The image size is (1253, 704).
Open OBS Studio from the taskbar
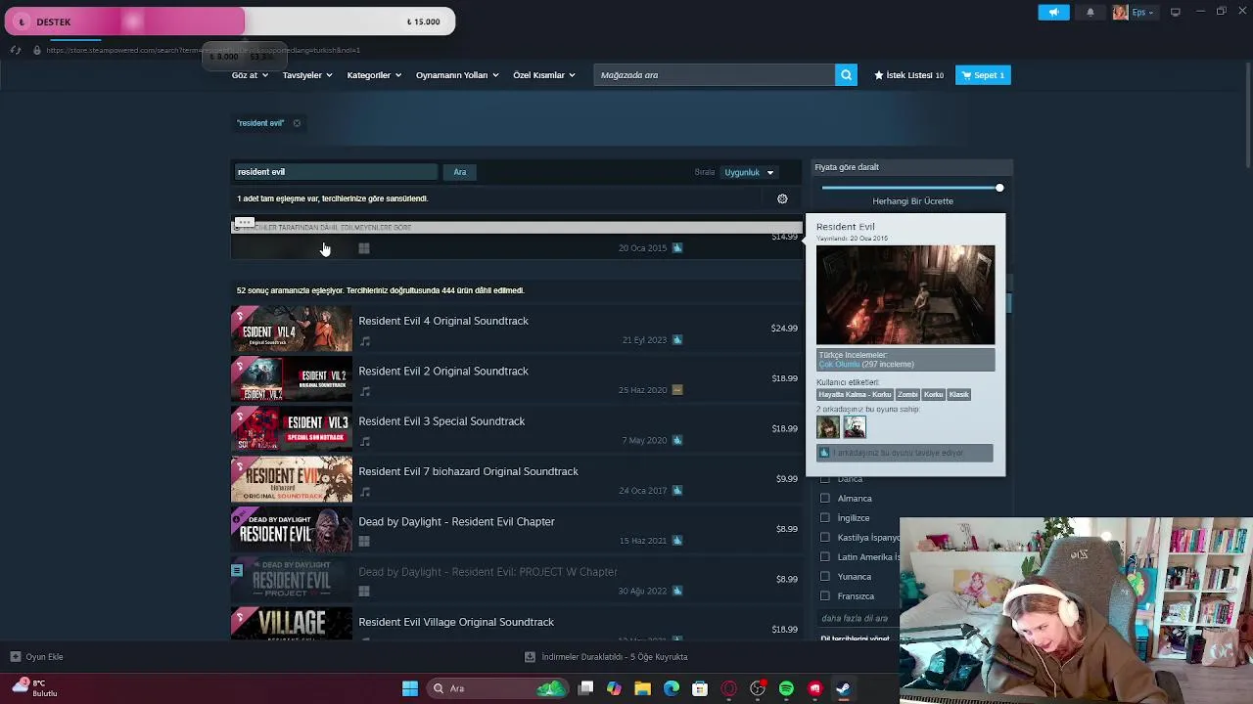pyautogui.click(x=758, y=688)
